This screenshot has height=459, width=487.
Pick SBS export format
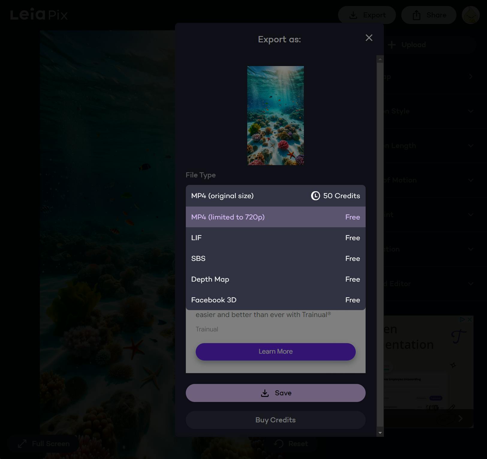point(275,258)
